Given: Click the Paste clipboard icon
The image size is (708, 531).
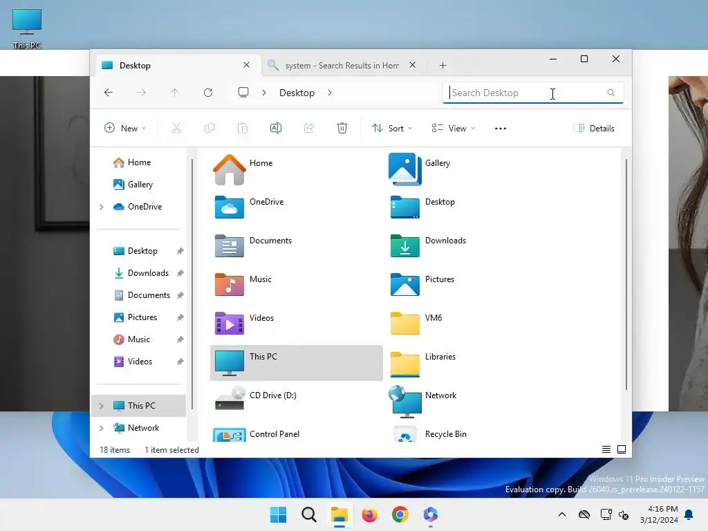Looking at the screenshot, I should [243, 128].
